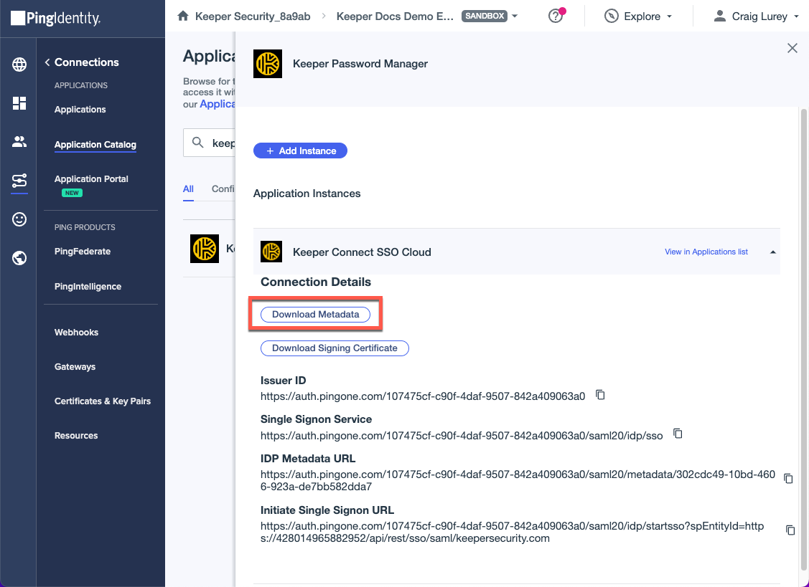The width and height of the screenshot is (809, 587).
Task: Open Application Portal menu item
Action: click(91, 179)
